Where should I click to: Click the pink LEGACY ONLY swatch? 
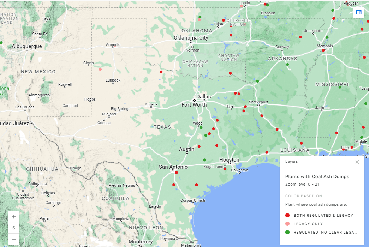click(x=287, y=224)
